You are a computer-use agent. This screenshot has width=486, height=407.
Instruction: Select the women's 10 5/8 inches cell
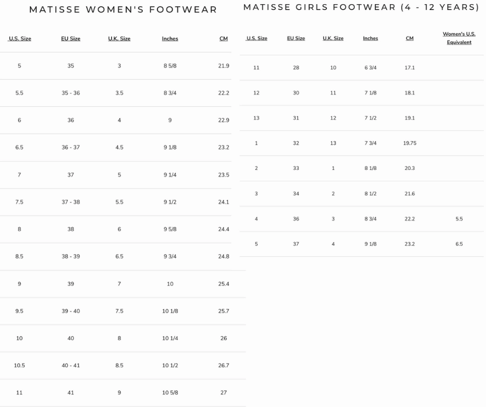tap(170, 393)
